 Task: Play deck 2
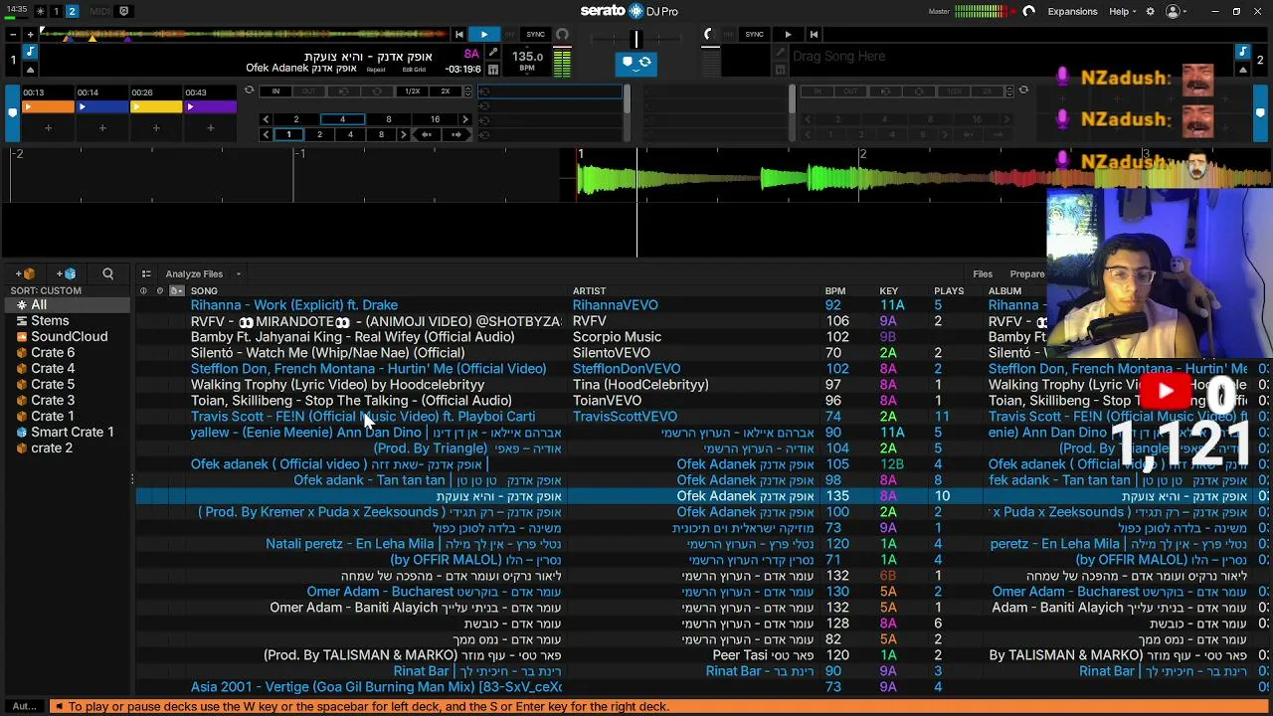tap(788, 35)
